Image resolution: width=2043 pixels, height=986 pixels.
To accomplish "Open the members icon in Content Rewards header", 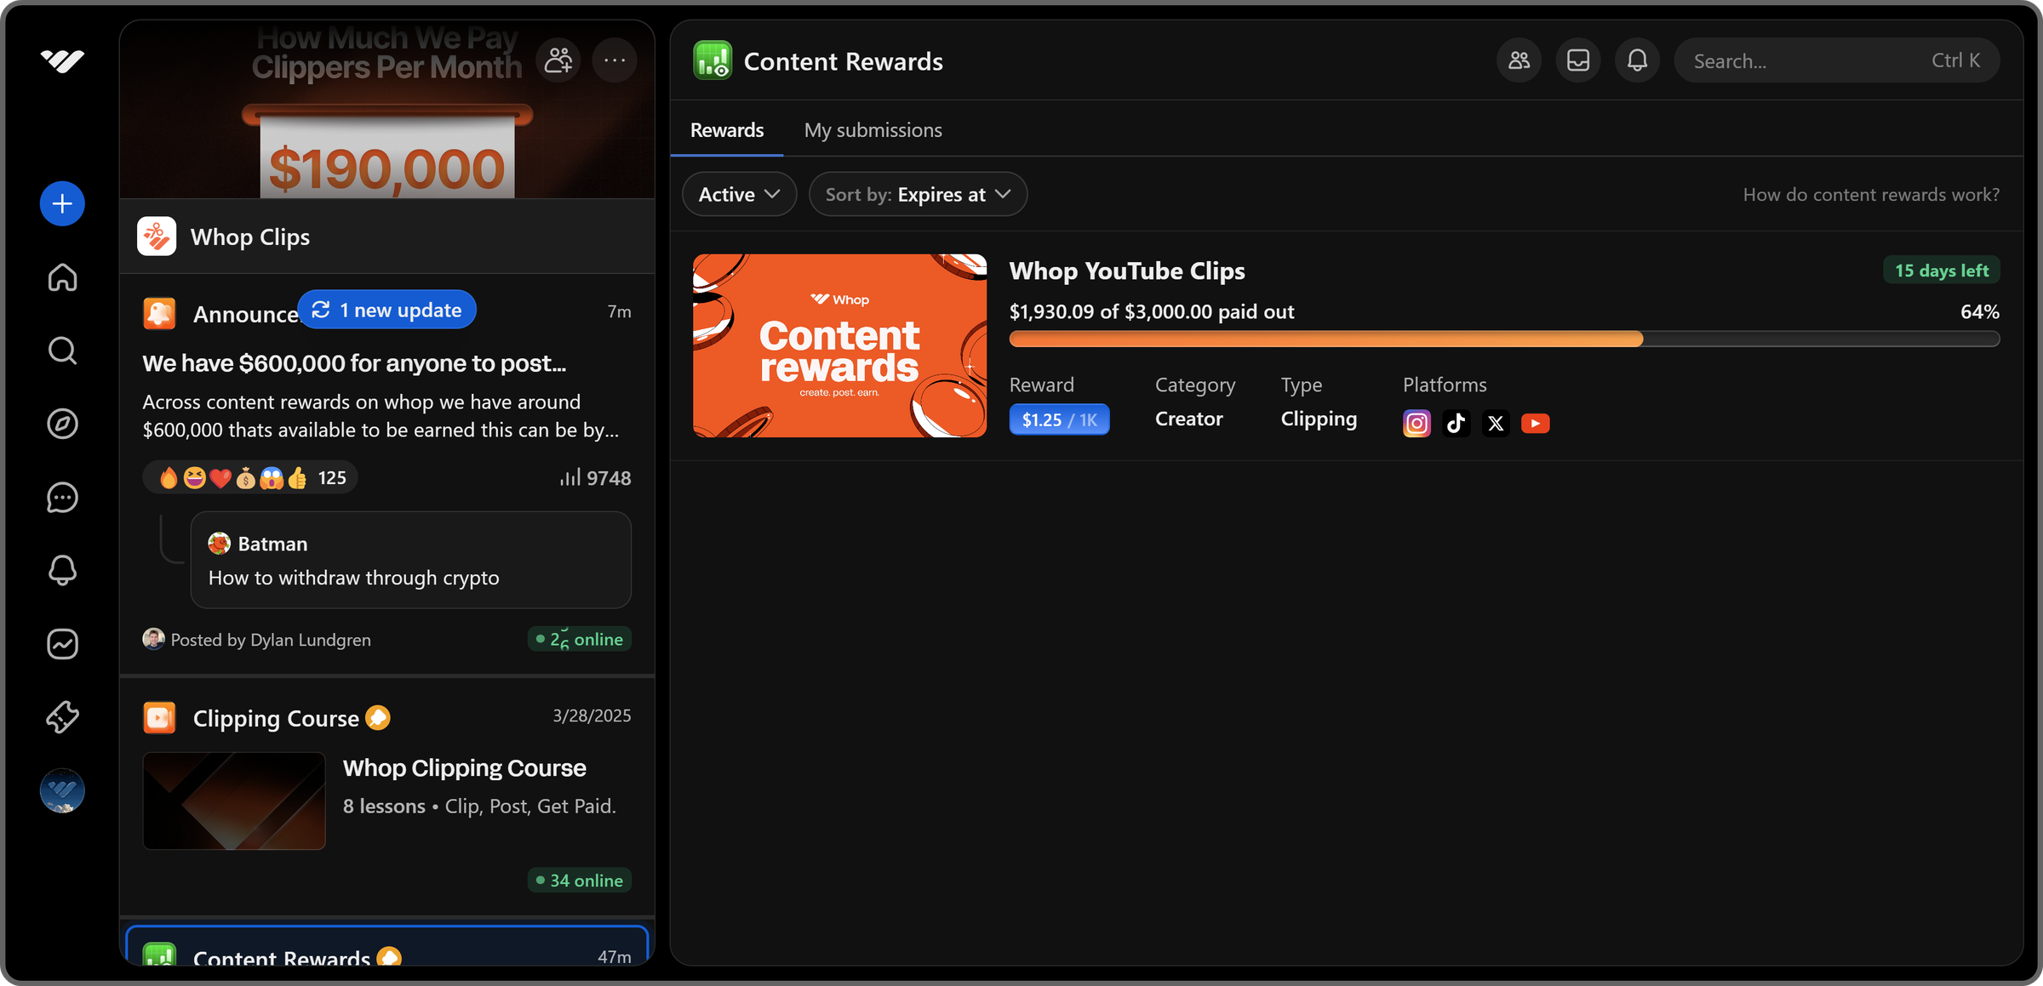I will [x=1519, y=60].
